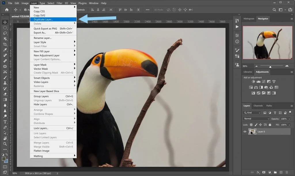Hide Layer 0 with its eye toggle
The image size is (295, 176).
[245, 131]
